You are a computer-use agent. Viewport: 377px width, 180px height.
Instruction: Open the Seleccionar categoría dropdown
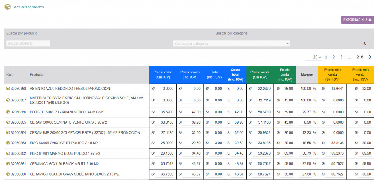click(x=231, y=44)
